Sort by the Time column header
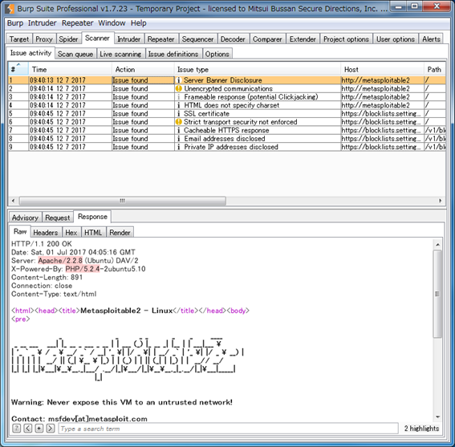The image size is (455, 447). click(70, 69)
